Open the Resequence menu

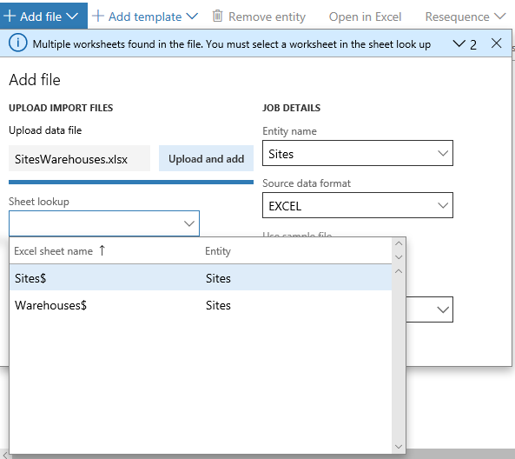tap(465, 17)
